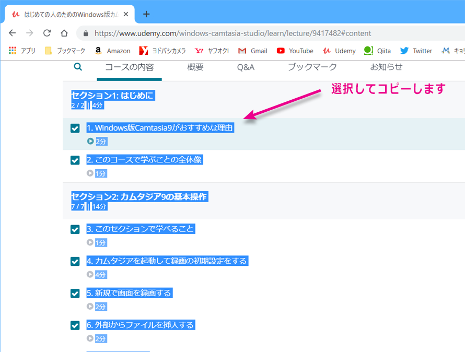
Task: Click play icon under lecture 4
Action: pos(90,274)
